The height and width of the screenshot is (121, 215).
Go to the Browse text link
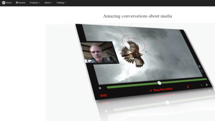pos(22,3)
